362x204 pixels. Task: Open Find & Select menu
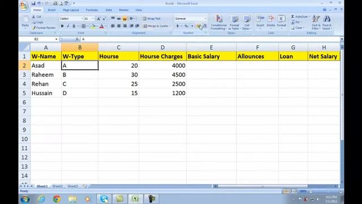coord(327,23)
